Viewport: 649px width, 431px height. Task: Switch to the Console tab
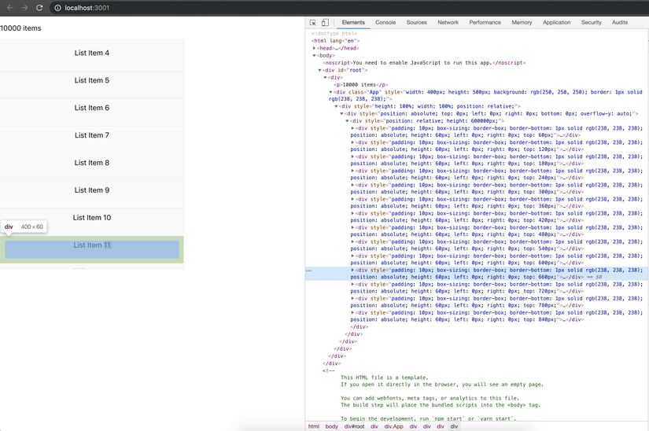[385, 23]
